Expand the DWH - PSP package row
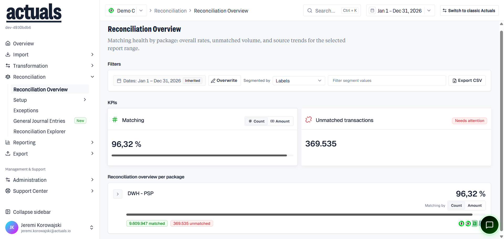Image resolution: width=504 pixels, height=239 pixels. tap(118, 194)
